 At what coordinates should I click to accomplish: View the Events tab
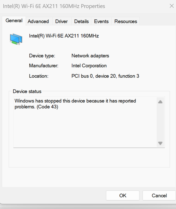pyautogui.click(x=101, y=21)
